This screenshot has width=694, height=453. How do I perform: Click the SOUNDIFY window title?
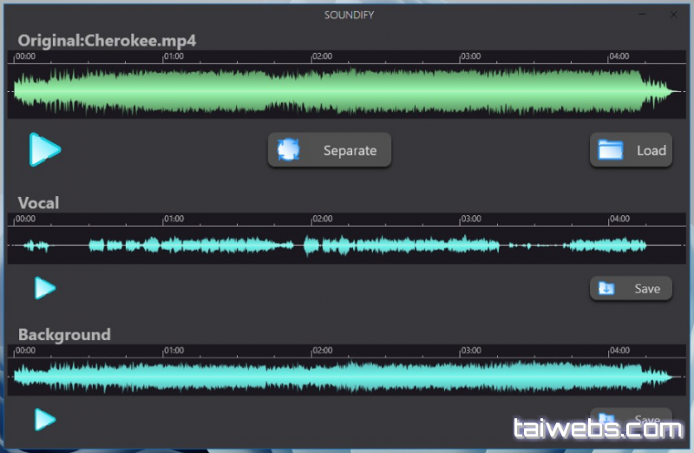(x=350, y=15)
